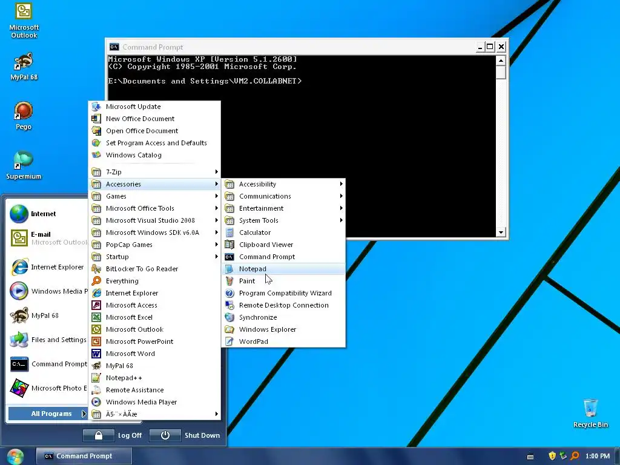Screen dimensions: 620x465
Task: Expand the Games submenu
Action: pos(154,196)
